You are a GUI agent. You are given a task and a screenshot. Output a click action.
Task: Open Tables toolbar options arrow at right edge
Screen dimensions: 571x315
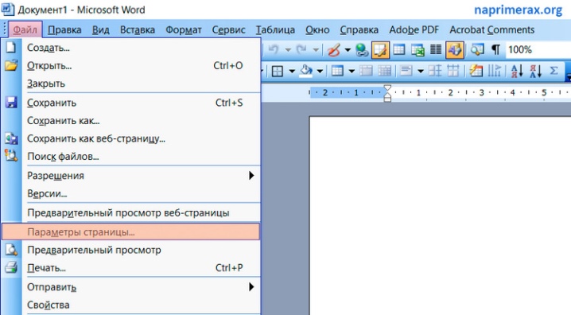pyautogui.click(x=568, y=72)
